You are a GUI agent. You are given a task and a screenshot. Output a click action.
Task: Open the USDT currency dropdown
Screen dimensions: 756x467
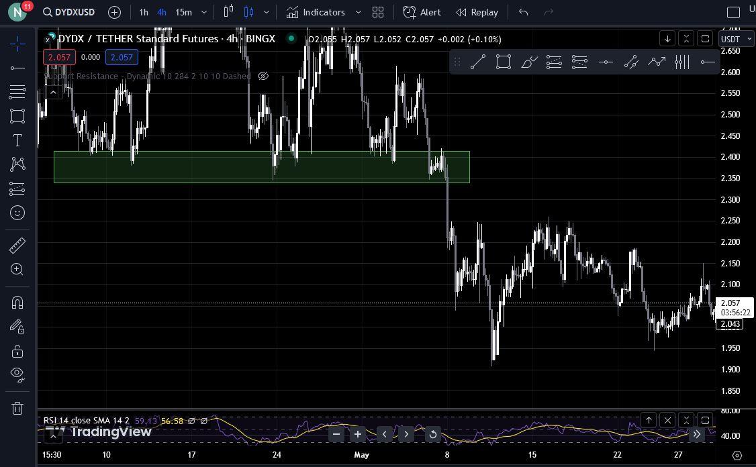pyautogui.click(x=737, y=39)
